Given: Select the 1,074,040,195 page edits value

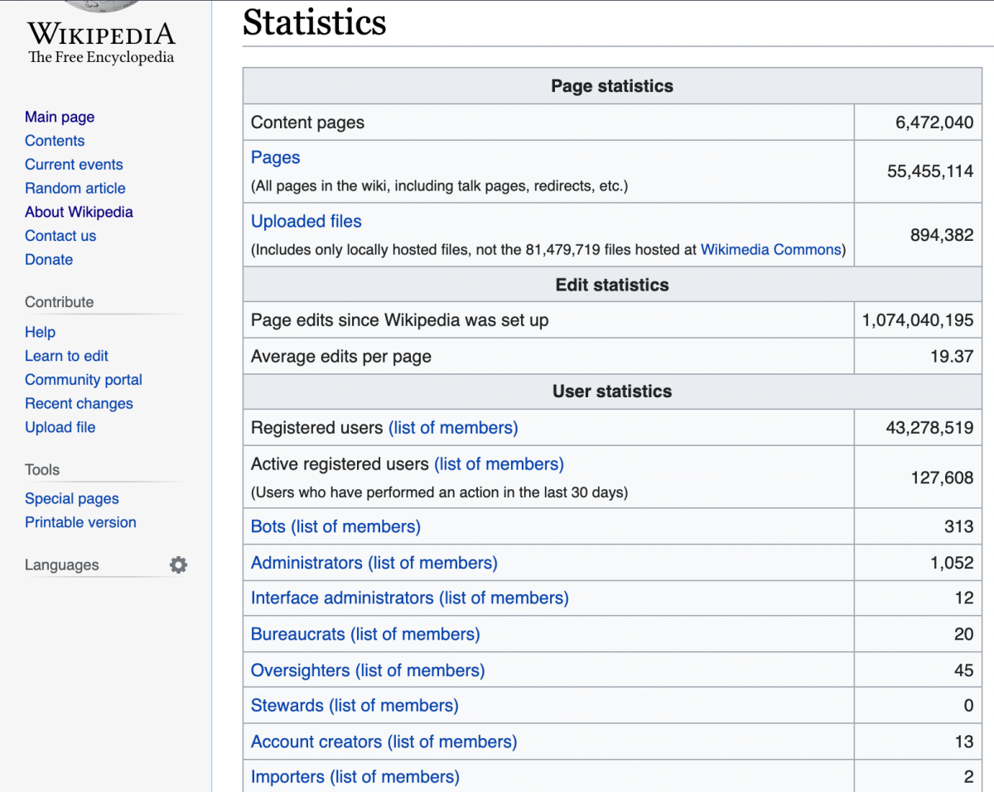Looking at the screenshot, I should click(918, 320).
